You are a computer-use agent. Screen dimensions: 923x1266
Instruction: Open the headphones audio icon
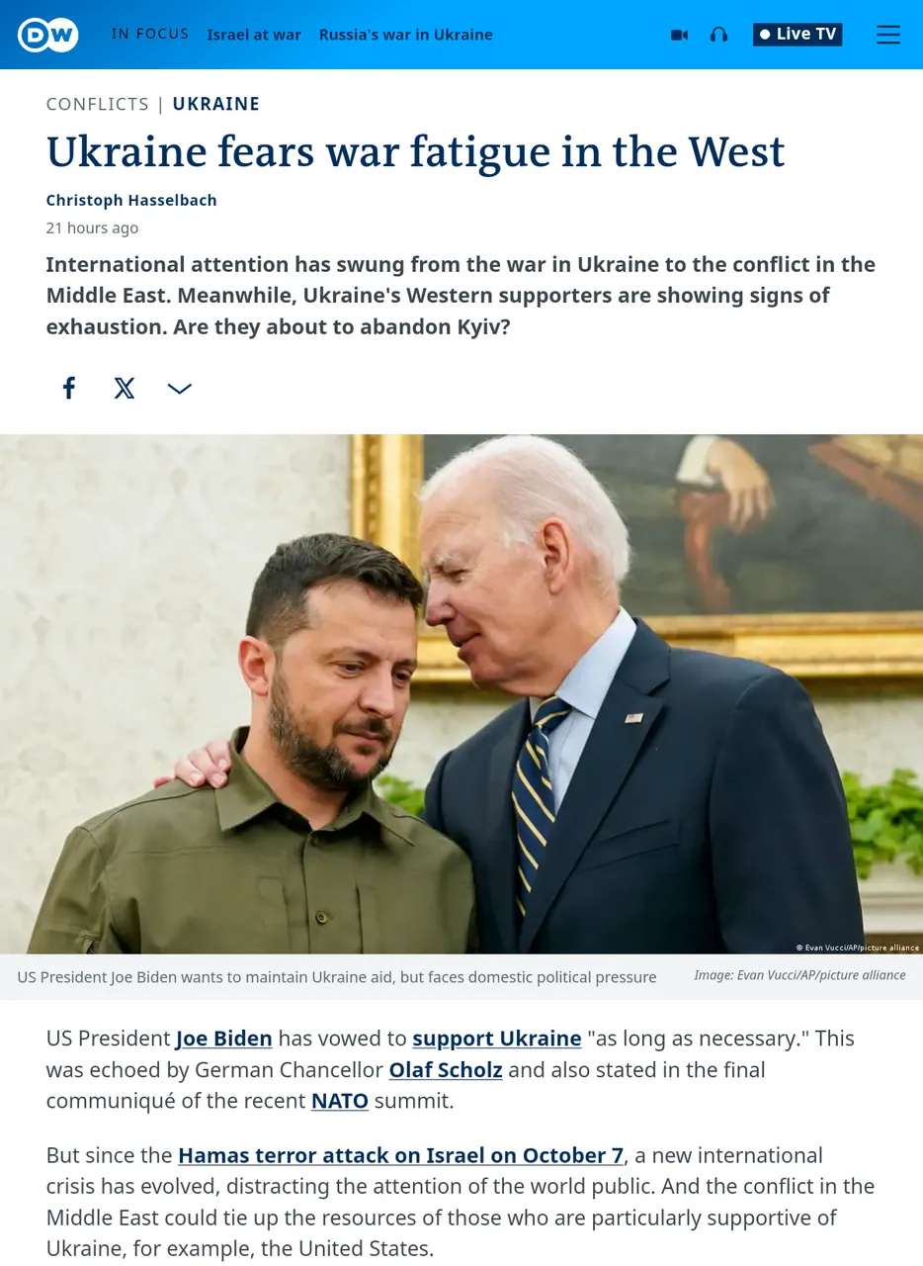point(718,35)
